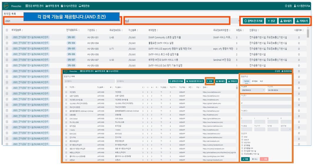Screen dimensions: 313x165
Task: Check the 개인뱅킹 모바일 웹 row checkbox
Action: pyautogui.click(x=66, y=100)
